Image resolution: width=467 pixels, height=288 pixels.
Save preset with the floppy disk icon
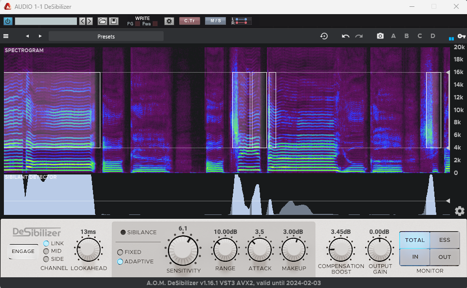coord(113,21)
